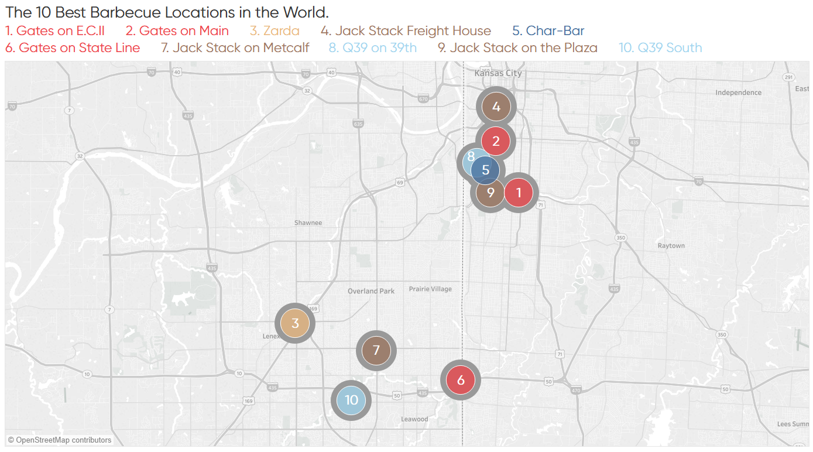Click the 'Shawnee' map label
813x452 pixels.
[308, 223]
